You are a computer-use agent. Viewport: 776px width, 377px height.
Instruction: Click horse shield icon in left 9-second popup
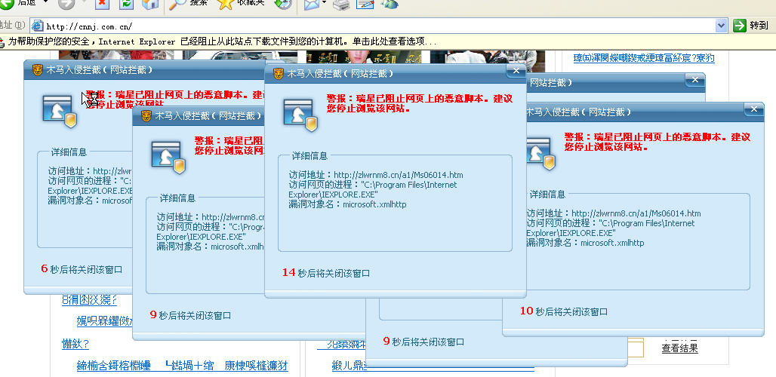coord(168,158)
